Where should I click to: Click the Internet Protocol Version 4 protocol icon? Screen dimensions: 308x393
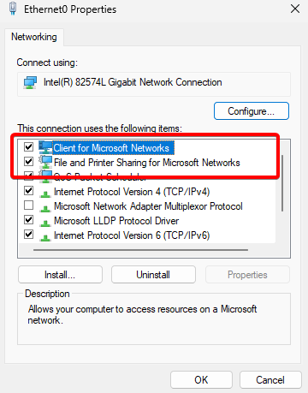click(x=45, y=194)
